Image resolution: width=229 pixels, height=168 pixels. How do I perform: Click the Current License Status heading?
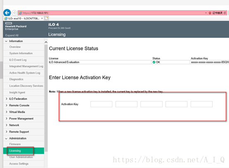click(74, 48)
